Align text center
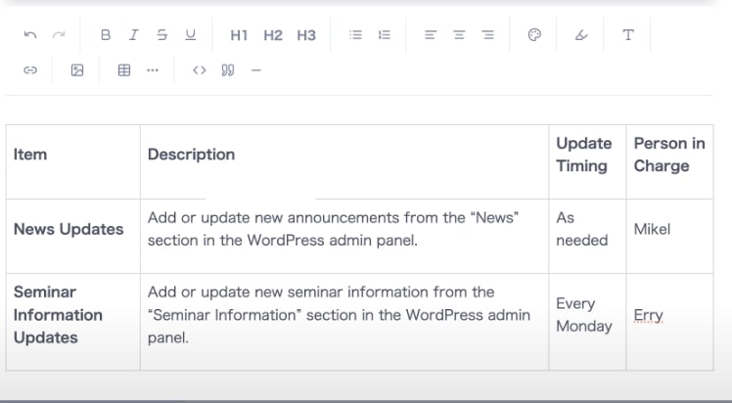This screenshot has width=732, height=403. (x=459, y=35)
